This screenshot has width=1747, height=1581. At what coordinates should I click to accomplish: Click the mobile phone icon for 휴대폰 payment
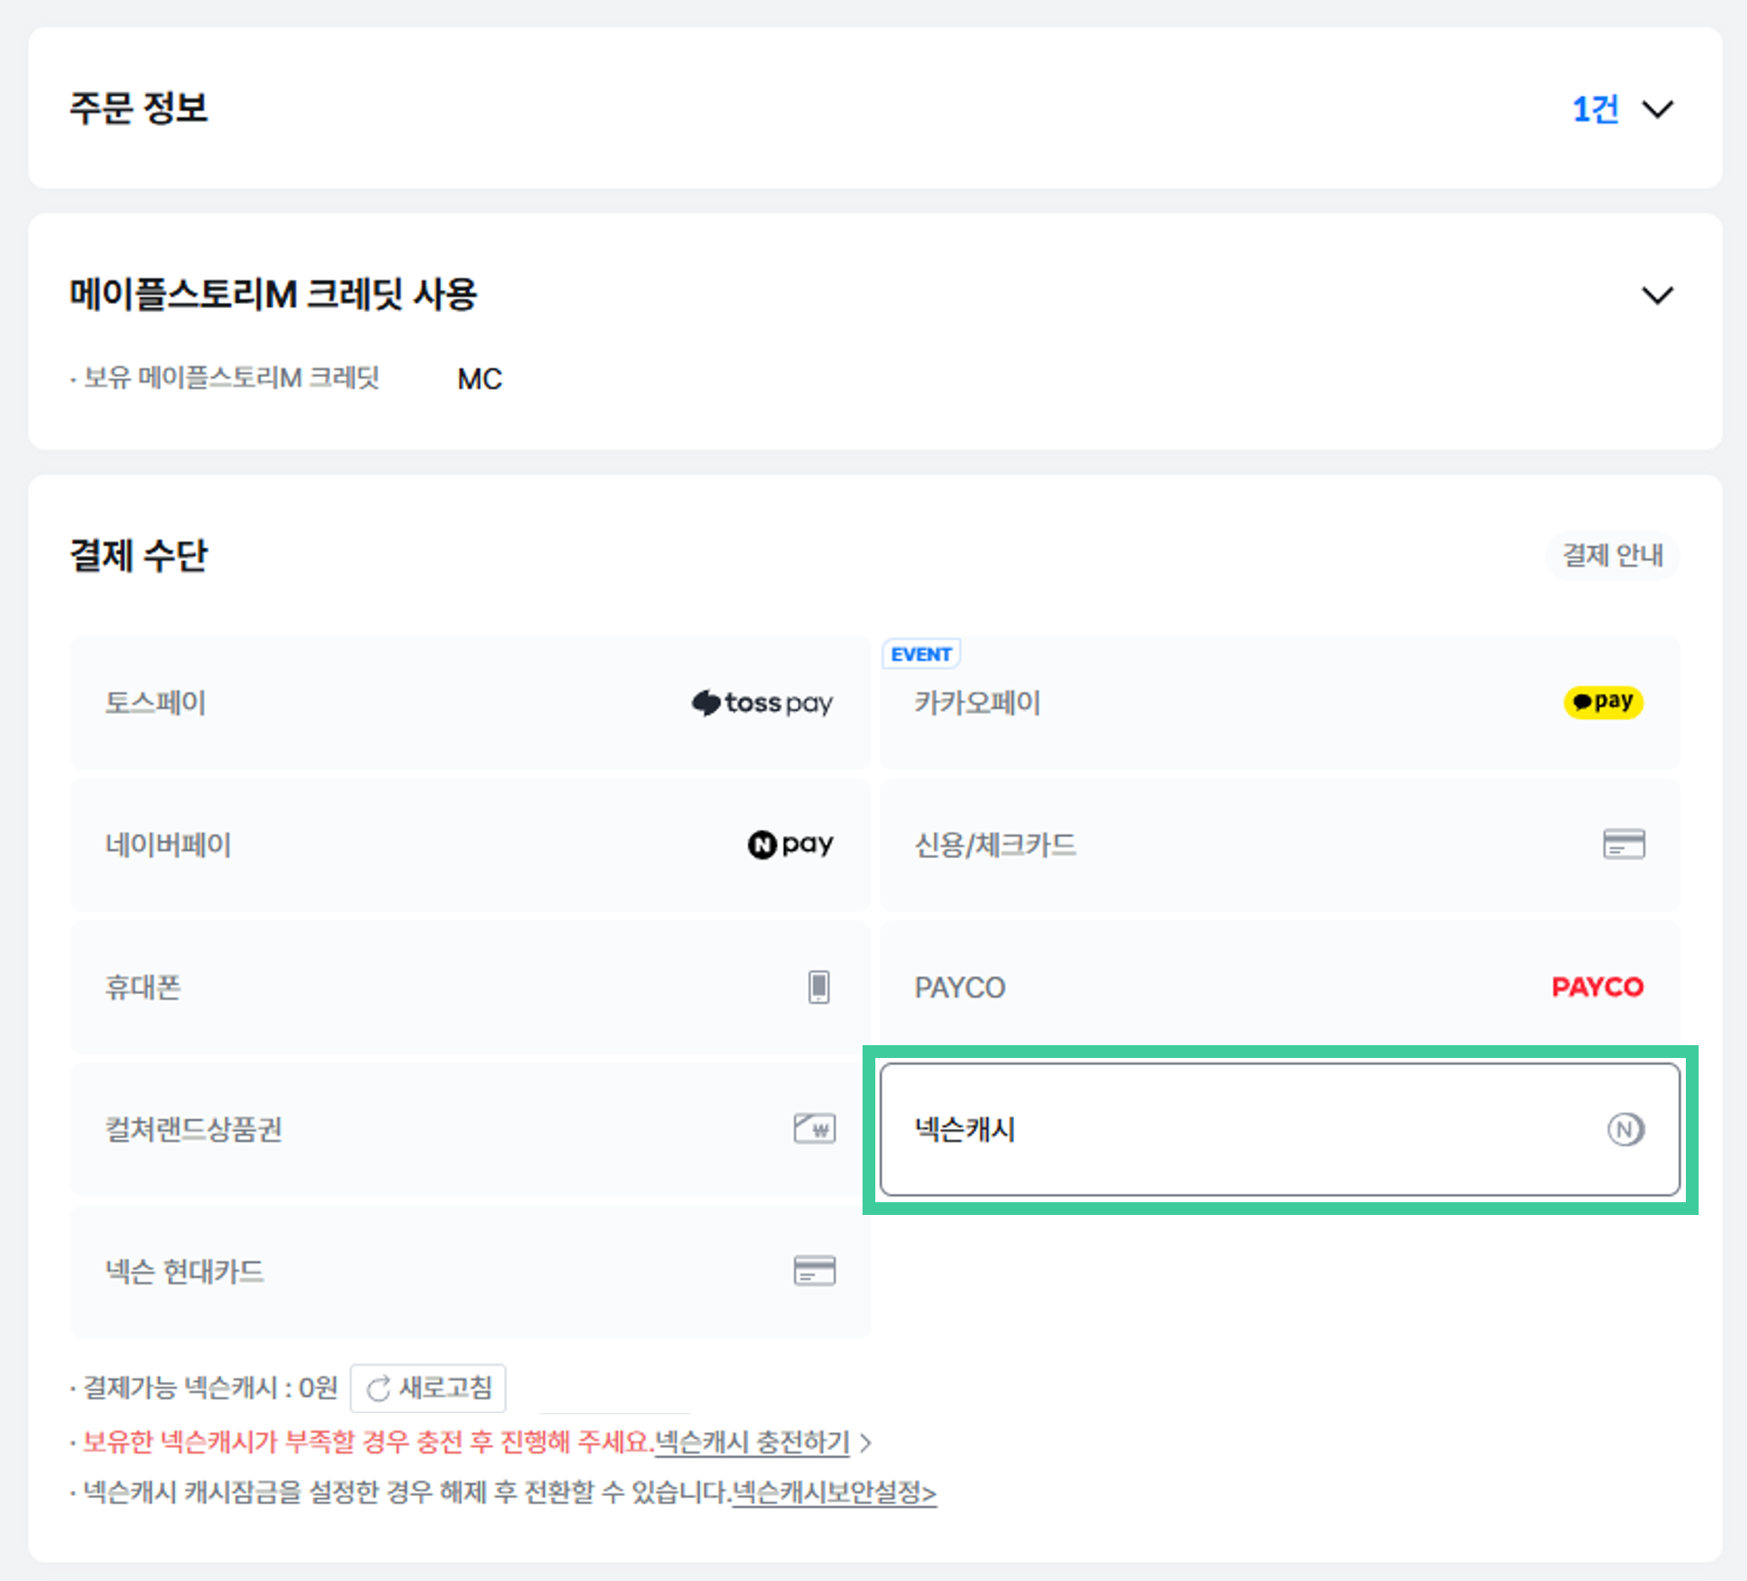819,987
